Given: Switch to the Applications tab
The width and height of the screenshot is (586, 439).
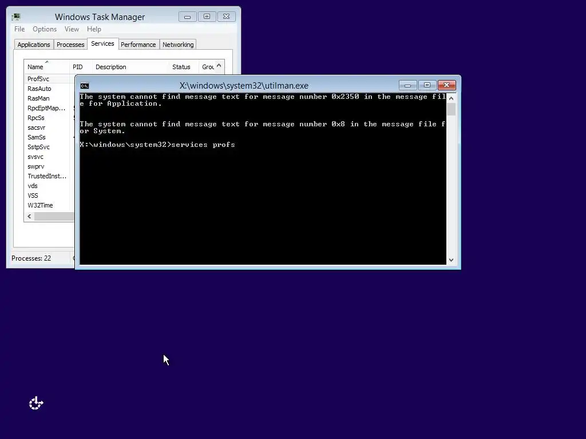Looking at the screenshot, I should pos(34,45).
